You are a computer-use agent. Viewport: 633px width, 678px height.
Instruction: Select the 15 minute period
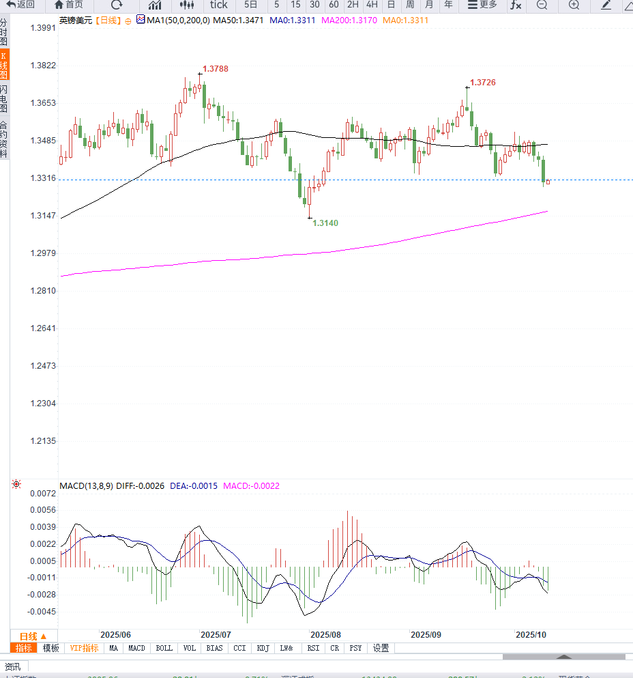tap(295, 5)
